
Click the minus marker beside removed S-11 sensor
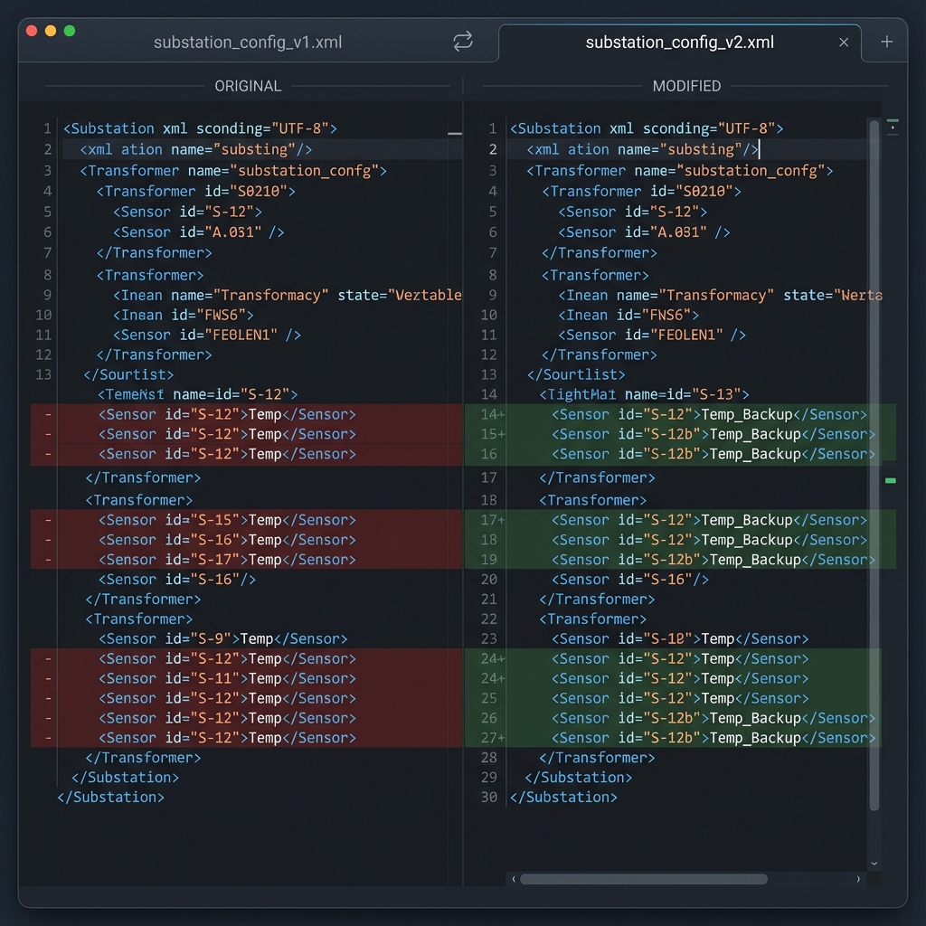[48, 678]
